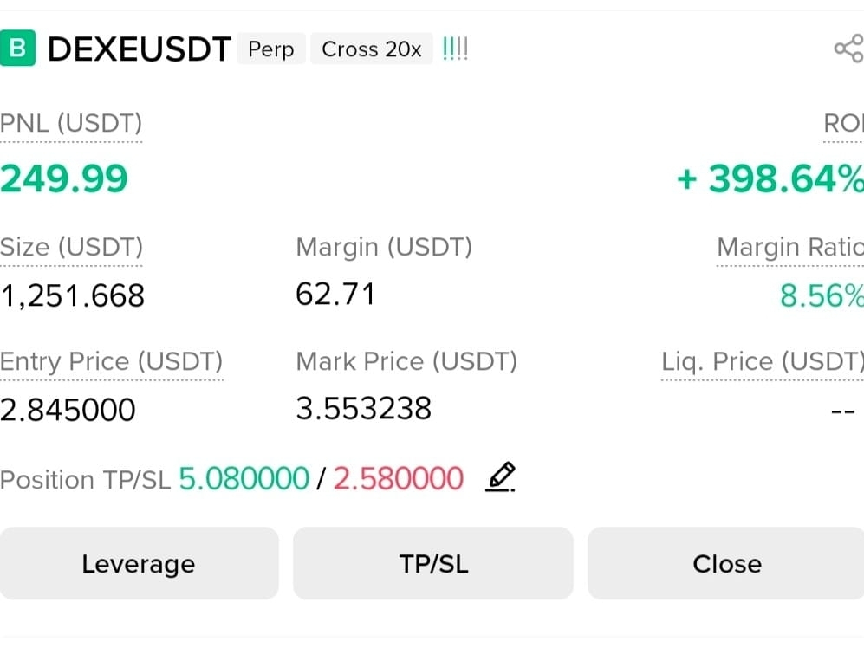
Task: Tap the Margin Ratio label
Action: [x=789, y=248]
